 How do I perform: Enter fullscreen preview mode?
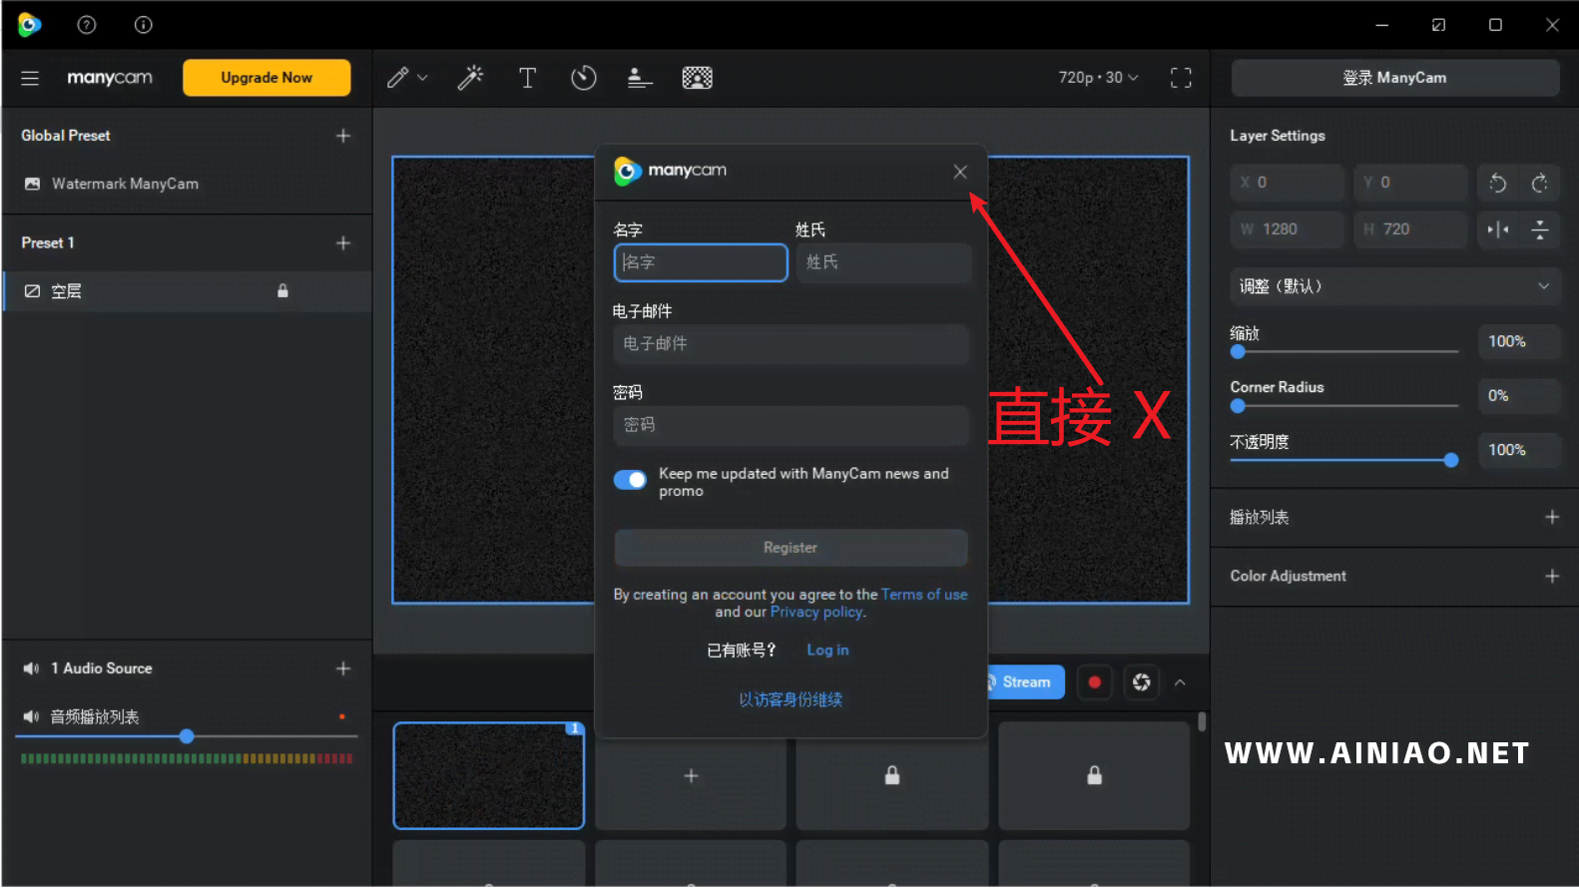[1181, 78]
